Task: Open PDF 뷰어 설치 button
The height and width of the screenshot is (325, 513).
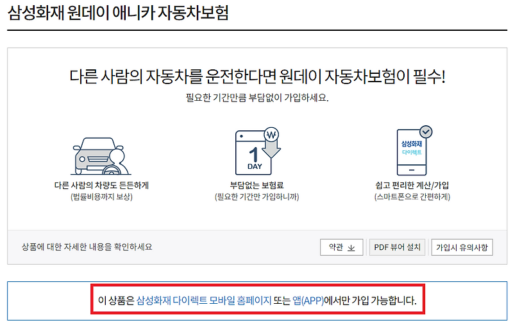Action: [x=397, y=247]
